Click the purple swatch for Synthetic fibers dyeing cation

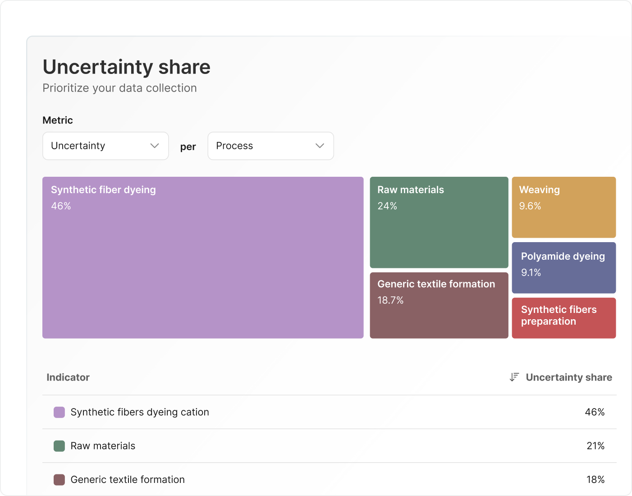59,412
